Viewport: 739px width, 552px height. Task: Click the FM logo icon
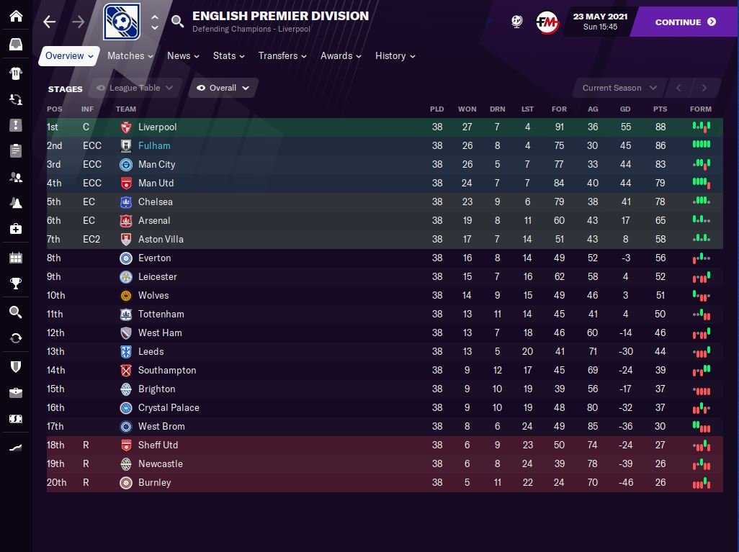point(547,22)
